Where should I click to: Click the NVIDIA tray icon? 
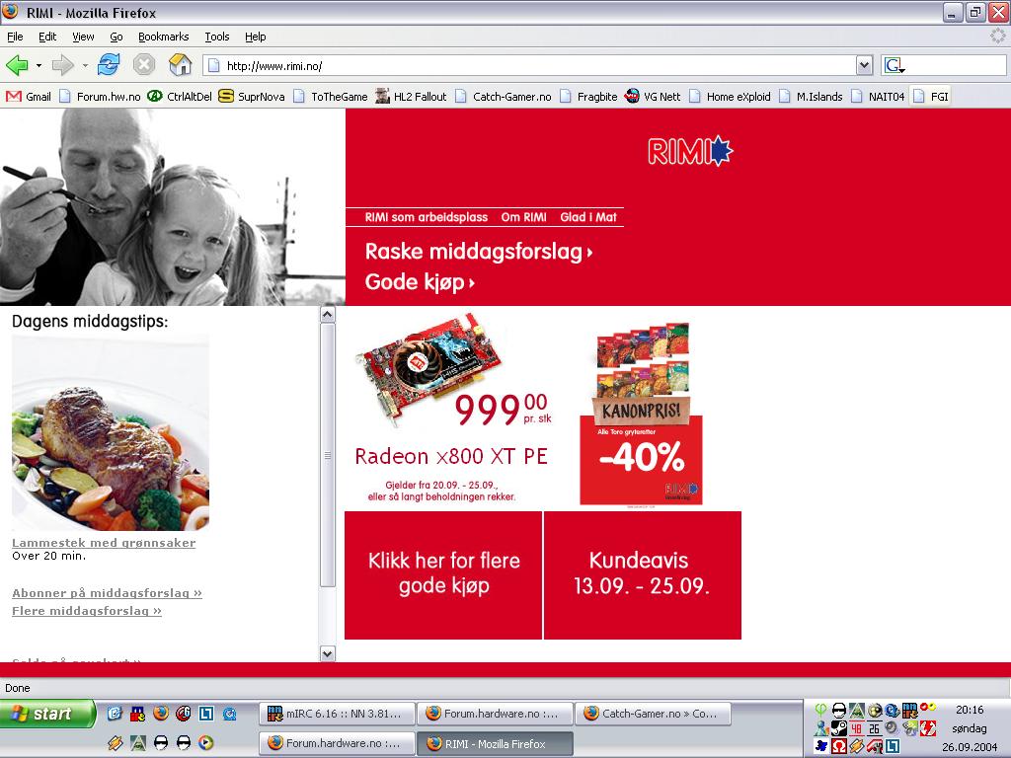point(910,728)
